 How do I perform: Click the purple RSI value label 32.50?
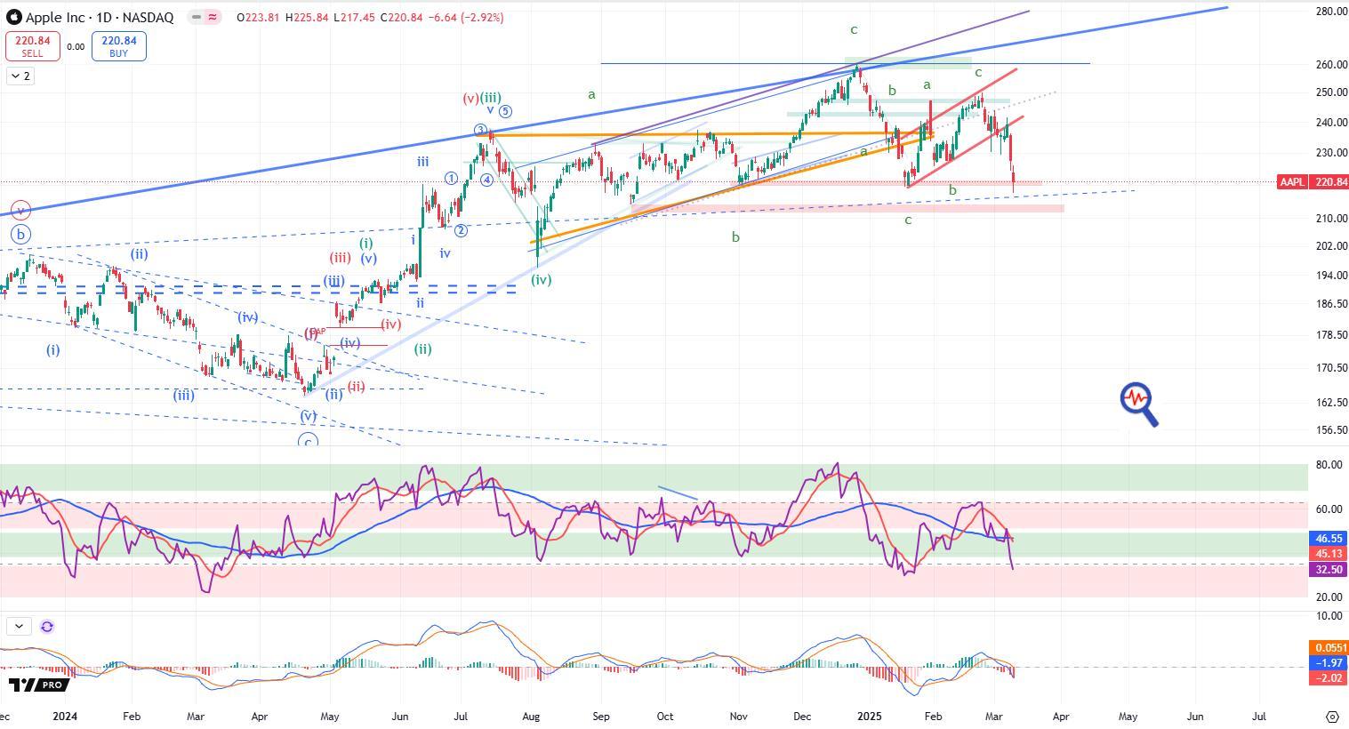click(1329, 570)
